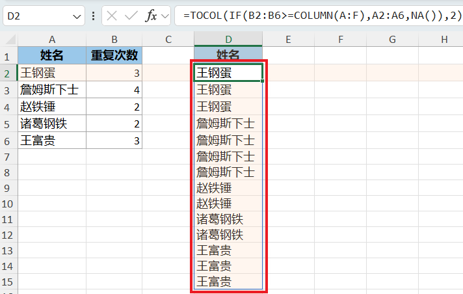Click cell A3 containing 詹姆斯下士
Image resolution: width=463 pixels, height=294 pixels.
point(52,90)
